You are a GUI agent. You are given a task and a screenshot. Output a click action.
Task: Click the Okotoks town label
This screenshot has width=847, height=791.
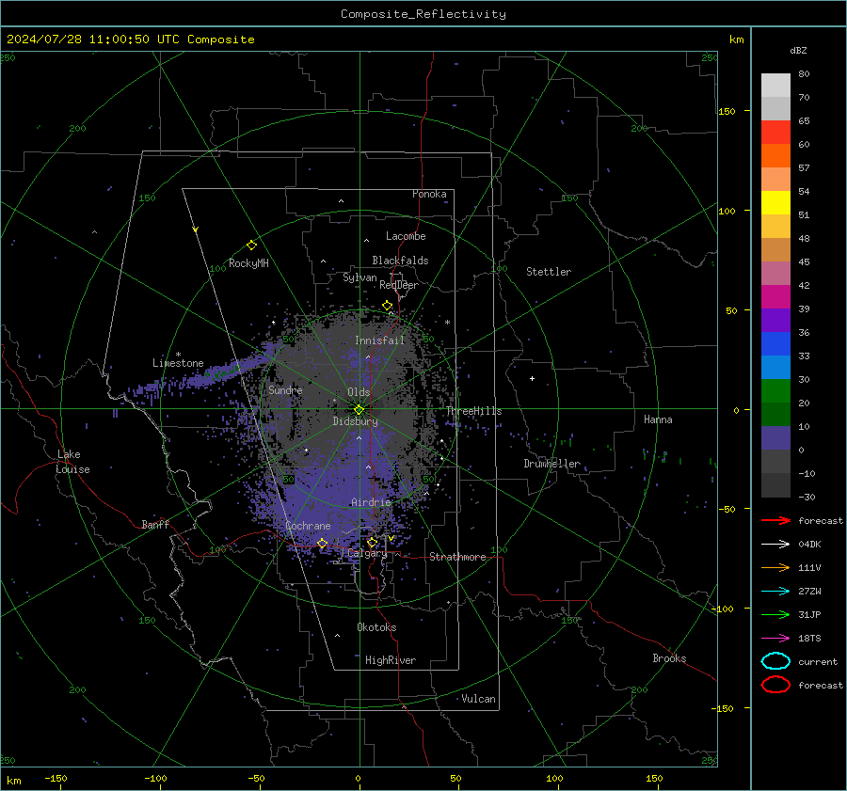coord(376,627)
